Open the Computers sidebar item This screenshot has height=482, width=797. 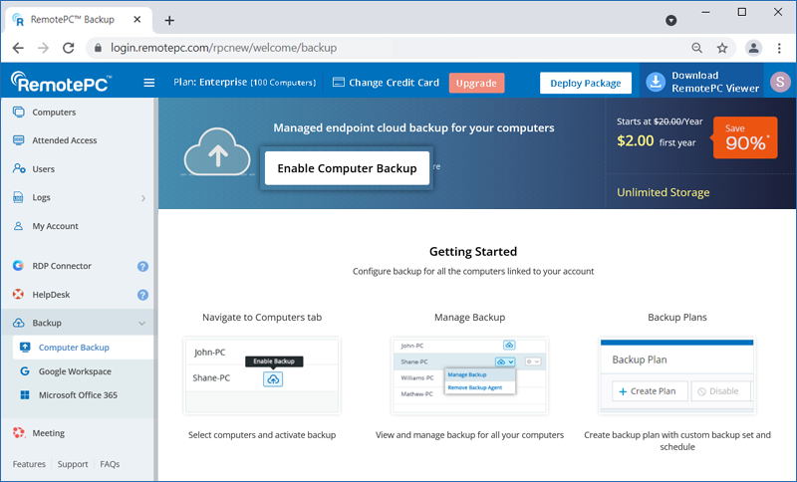coord(54,113)
